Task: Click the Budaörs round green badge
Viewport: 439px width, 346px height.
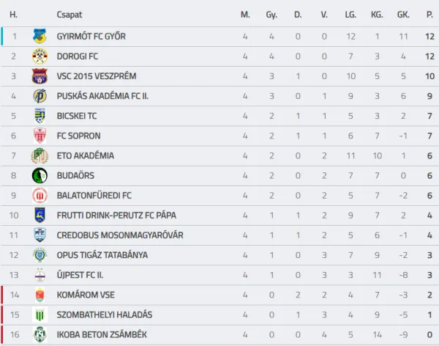Action: pos(39,175)
